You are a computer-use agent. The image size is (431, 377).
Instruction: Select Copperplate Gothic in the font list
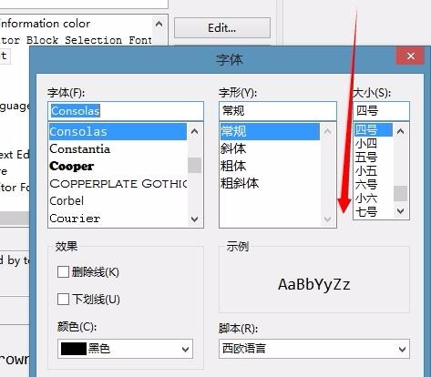[118, 184]
